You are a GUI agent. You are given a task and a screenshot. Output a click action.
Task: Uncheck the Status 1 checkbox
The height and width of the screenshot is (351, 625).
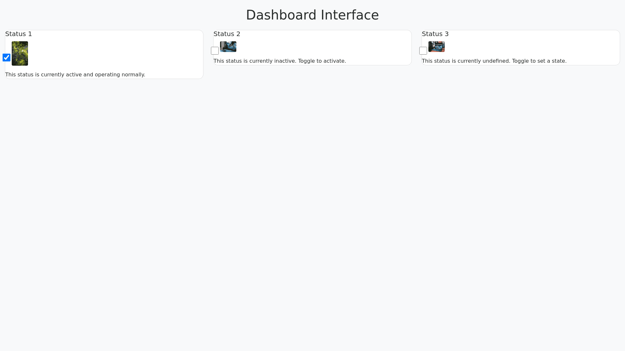(7, 58)
